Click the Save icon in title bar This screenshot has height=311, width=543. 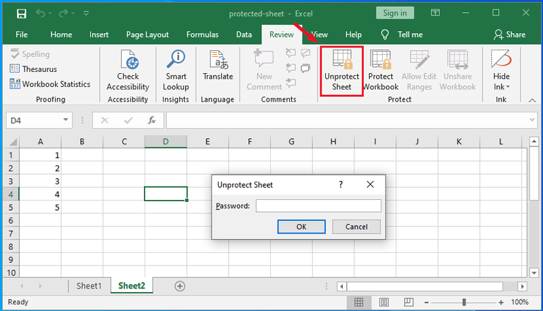(22, 14)
